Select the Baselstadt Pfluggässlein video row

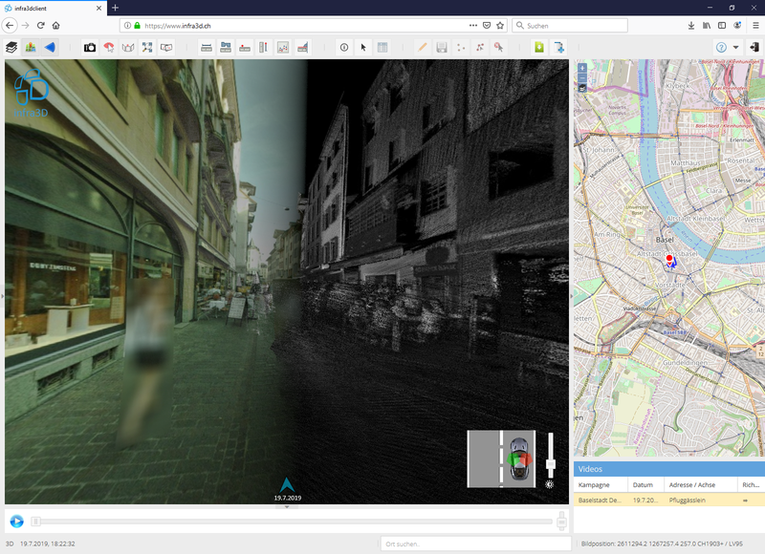pyautogui.click(x=668, y=500)
